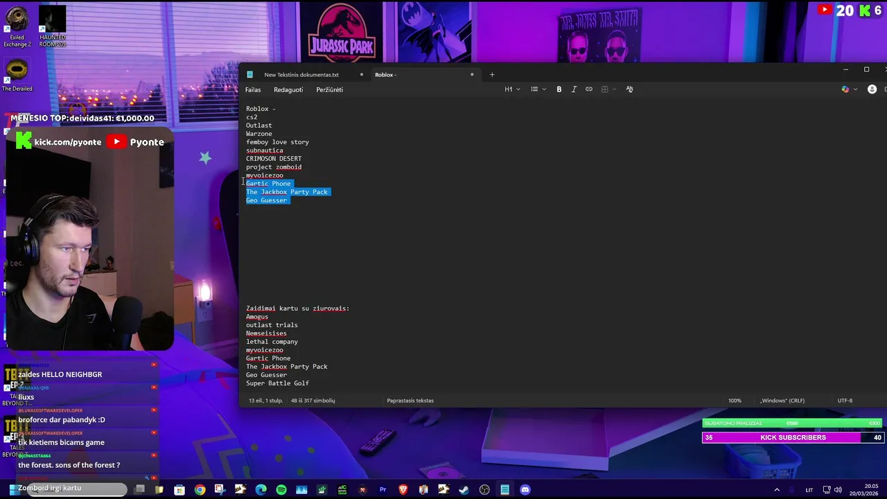The height and width of the screenshot is (499, 887).
Task: Click the line 'Amogus'
Action: (257, 317)
